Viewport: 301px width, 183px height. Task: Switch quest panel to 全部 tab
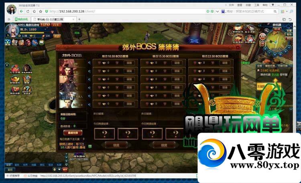(260, 66)
